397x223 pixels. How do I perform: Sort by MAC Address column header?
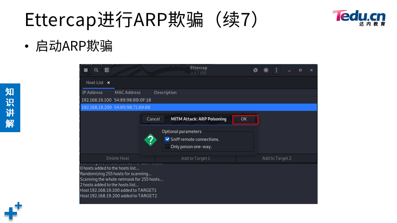(x=128, y=93)
